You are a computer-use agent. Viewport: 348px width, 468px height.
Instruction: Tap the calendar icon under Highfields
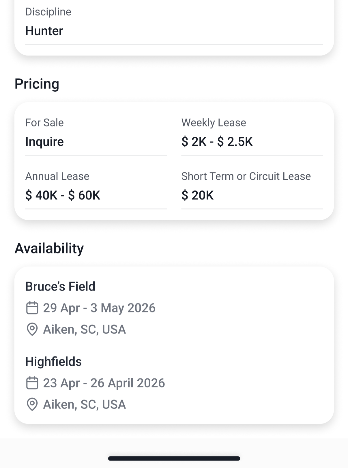pyautogui.click(x=32, y=383)
